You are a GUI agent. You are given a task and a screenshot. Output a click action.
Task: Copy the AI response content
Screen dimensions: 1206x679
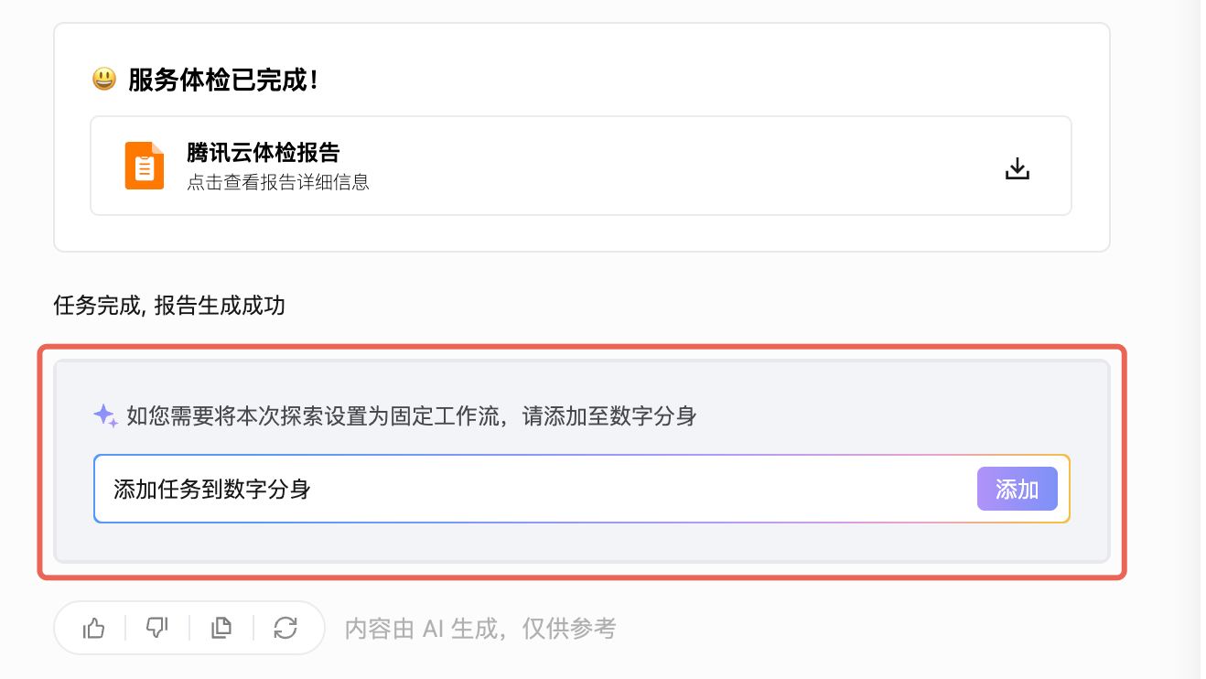pos(221,628)
